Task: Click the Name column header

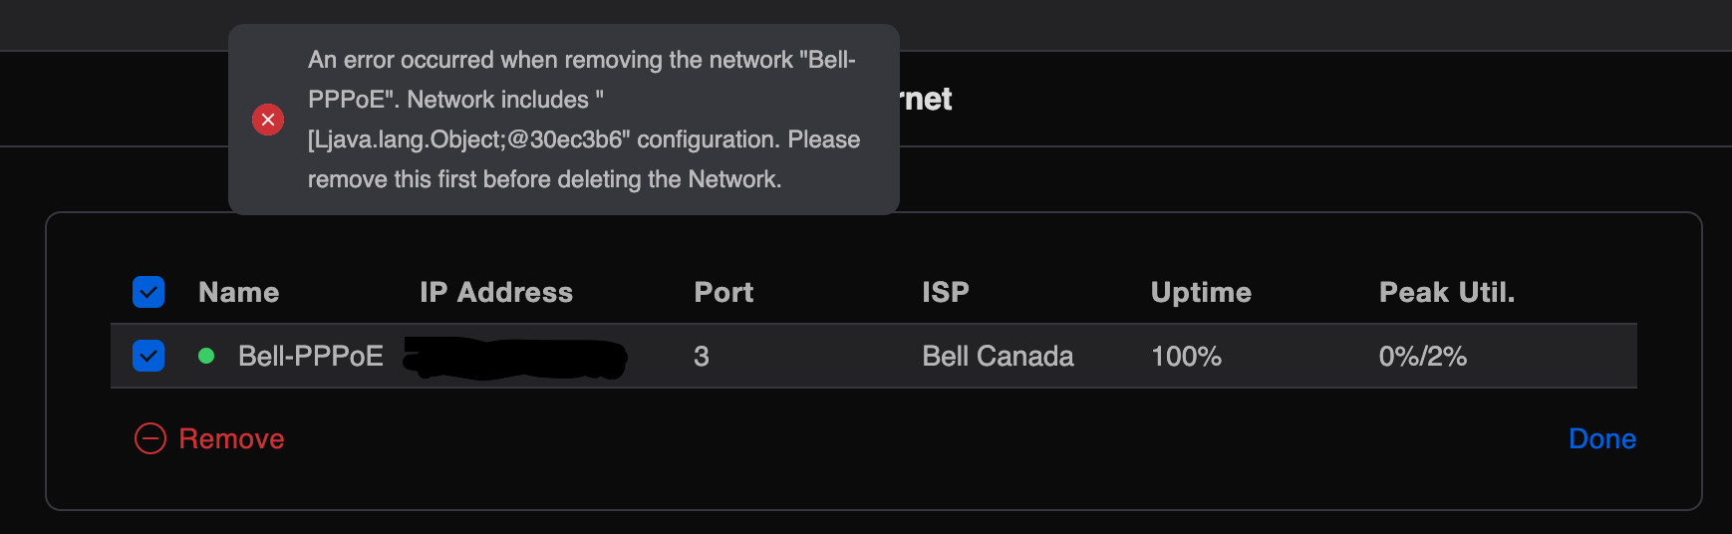Action: coord(238,292)
